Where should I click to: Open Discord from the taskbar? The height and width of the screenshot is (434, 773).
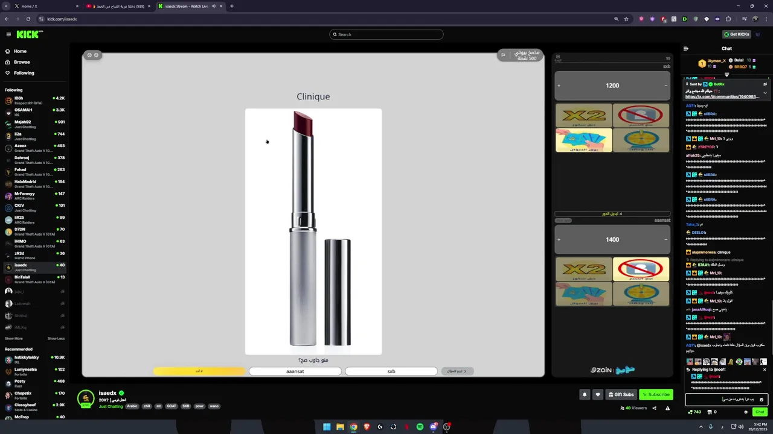(433, 427)
